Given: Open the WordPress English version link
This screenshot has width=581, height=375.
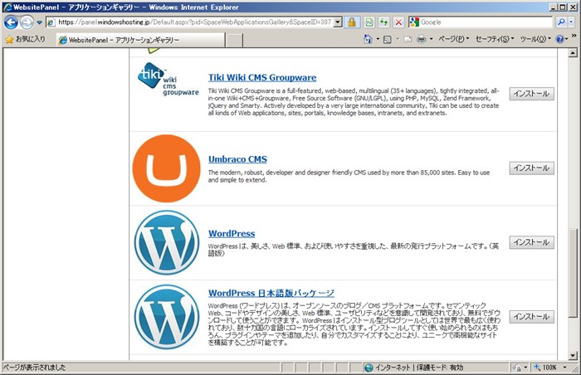Looking at the screenshot, I should tap(232, 234).
